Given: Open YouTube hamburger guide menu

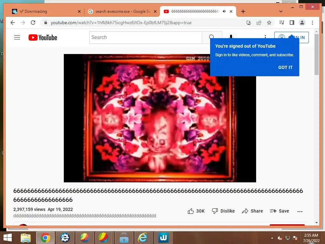Looking at the screenshot, I should 17,37.
